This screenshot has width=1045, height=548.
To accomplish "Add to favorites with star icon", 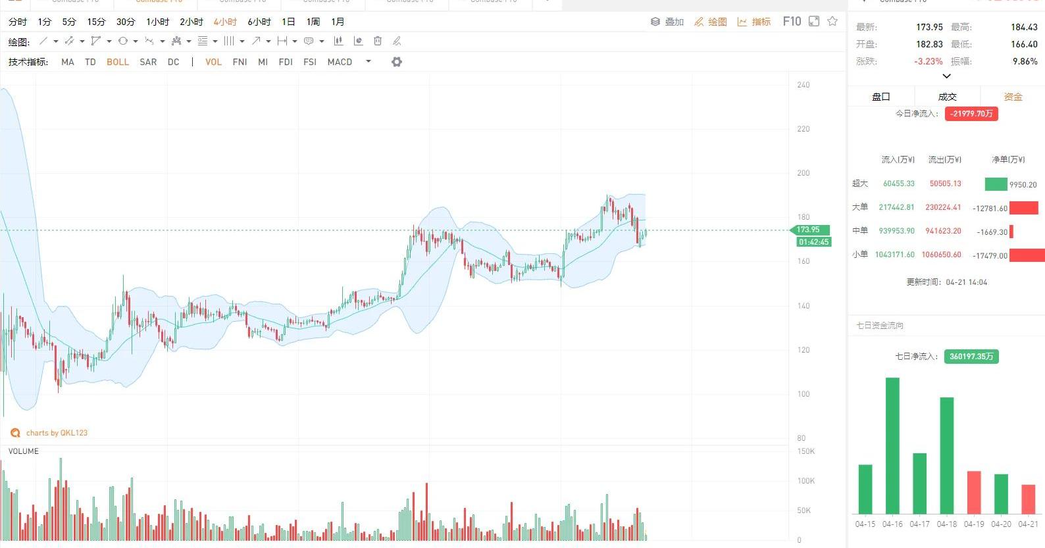I will click(x=832, y=22).
